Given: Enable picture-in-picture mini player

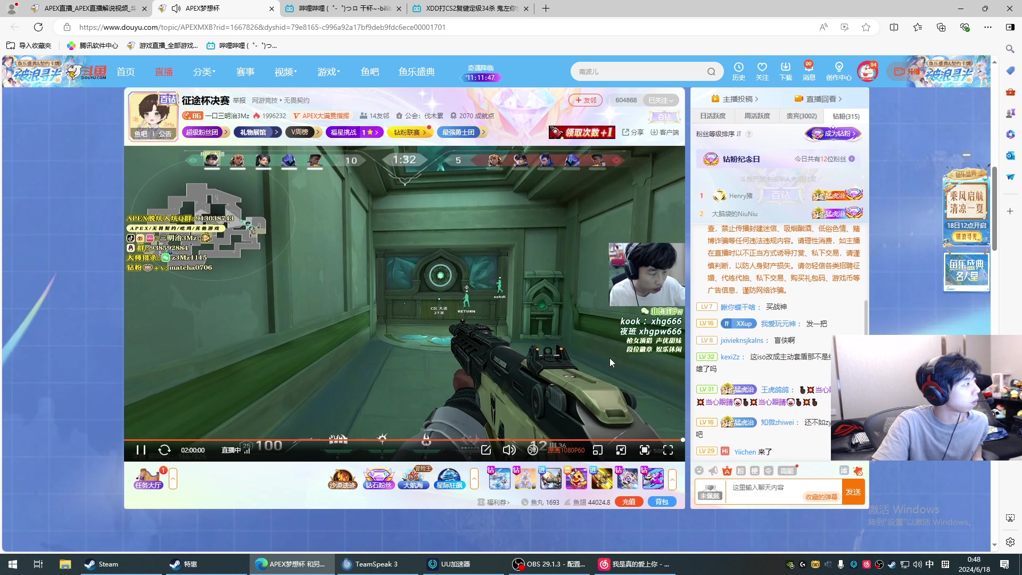Looking at the screenshot, I should point(598,450).
